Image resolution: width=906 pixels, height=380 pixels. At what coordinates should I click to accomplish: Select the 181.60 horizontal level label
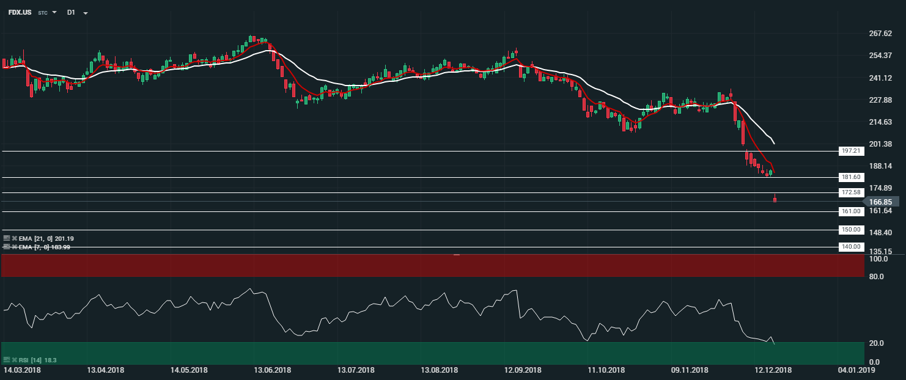[x=851, y=177]
